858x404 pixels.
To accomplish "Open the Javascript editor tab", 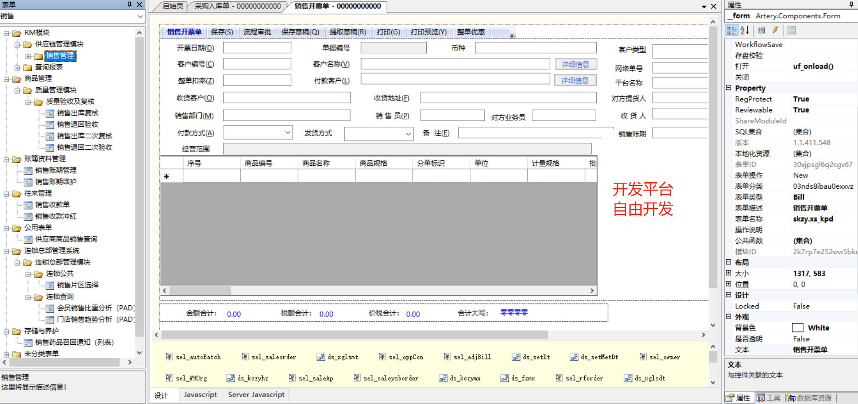I will coord(200,394).
